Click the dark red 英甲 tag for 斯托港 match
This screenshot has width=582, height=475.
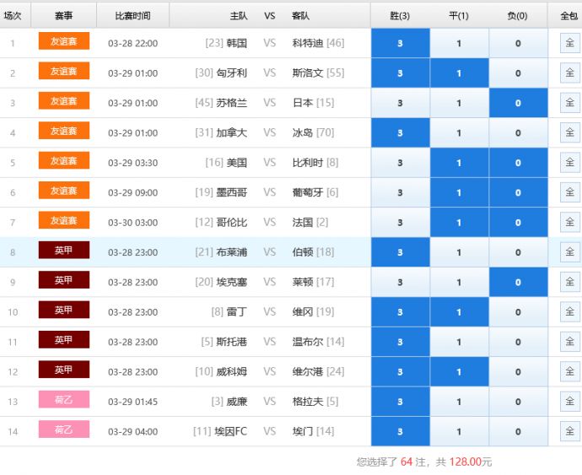64,340
